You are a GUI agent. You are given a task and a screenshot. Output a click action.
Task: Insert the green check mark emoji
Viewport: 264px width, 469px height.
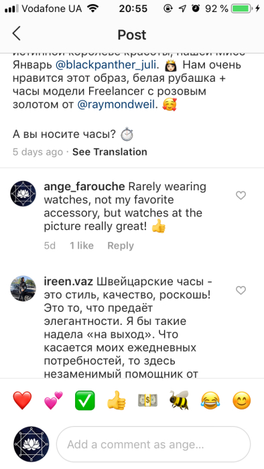[x=85, y=400]
